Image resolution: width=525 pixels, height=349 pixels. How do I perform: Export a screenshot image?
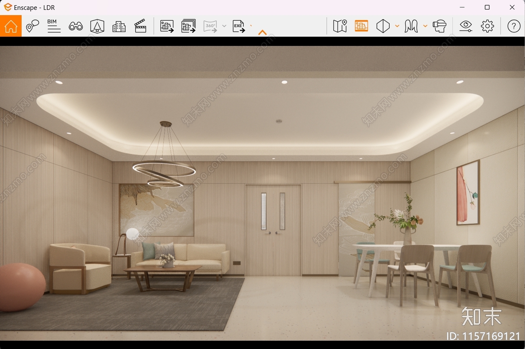click(x=167, y=26)
